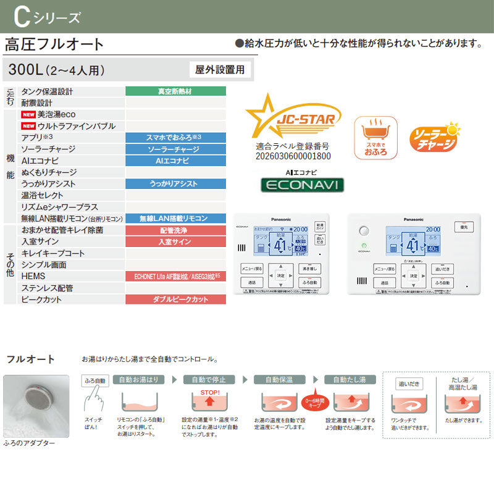
Task: Click the 沸き増し button on the remote
Action: 310,269
